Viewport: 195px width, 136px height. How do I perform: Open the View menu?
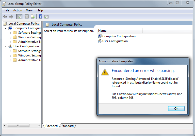coord(29,10)
